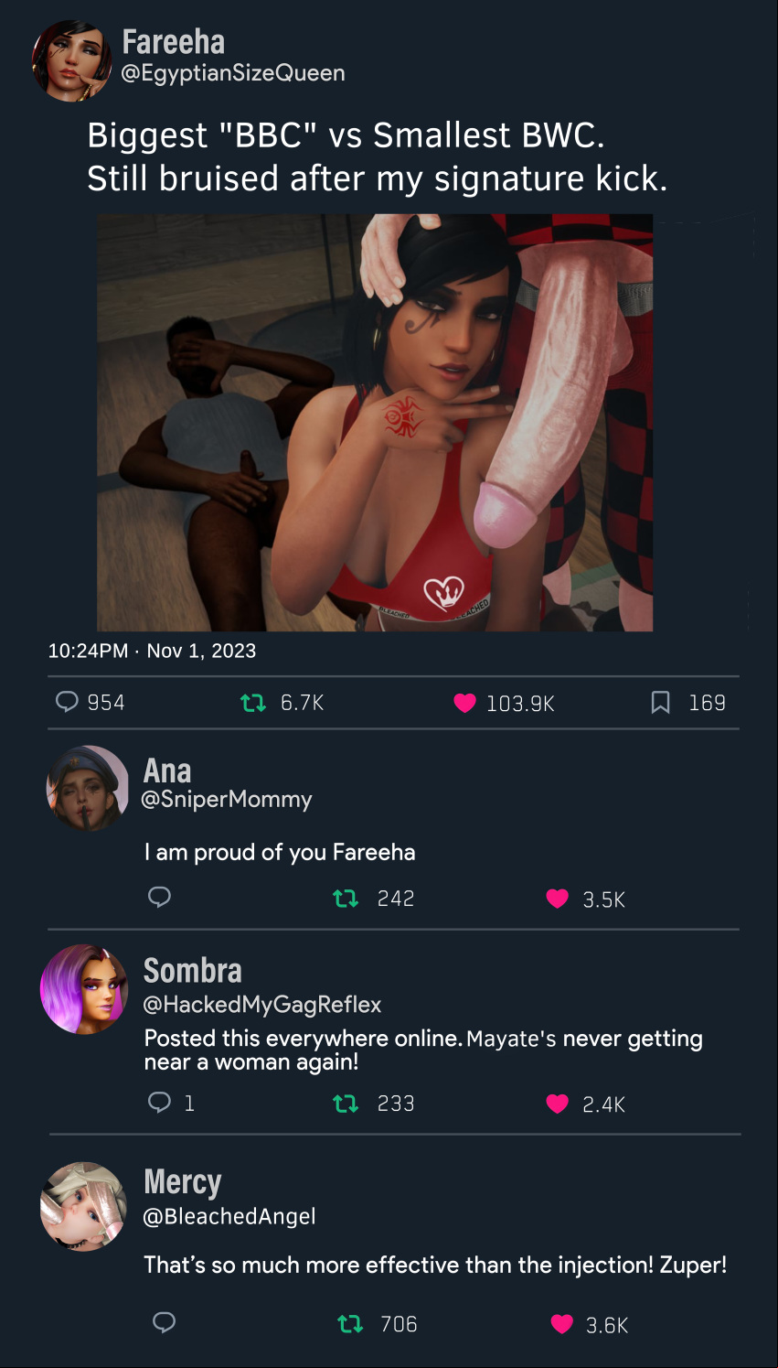778x1368 pixels.
Task: Like Ana's reply showing 3.5K likes
Action: pos(558,899)
